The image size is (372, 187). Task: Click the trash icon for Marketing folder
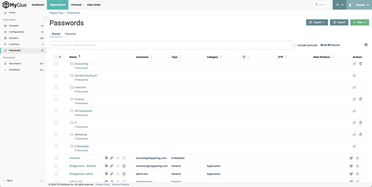(360, 134)
